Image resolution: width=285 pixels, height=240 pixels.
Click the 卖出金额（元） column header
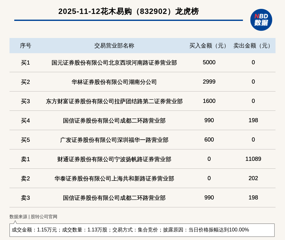(253, 46)
